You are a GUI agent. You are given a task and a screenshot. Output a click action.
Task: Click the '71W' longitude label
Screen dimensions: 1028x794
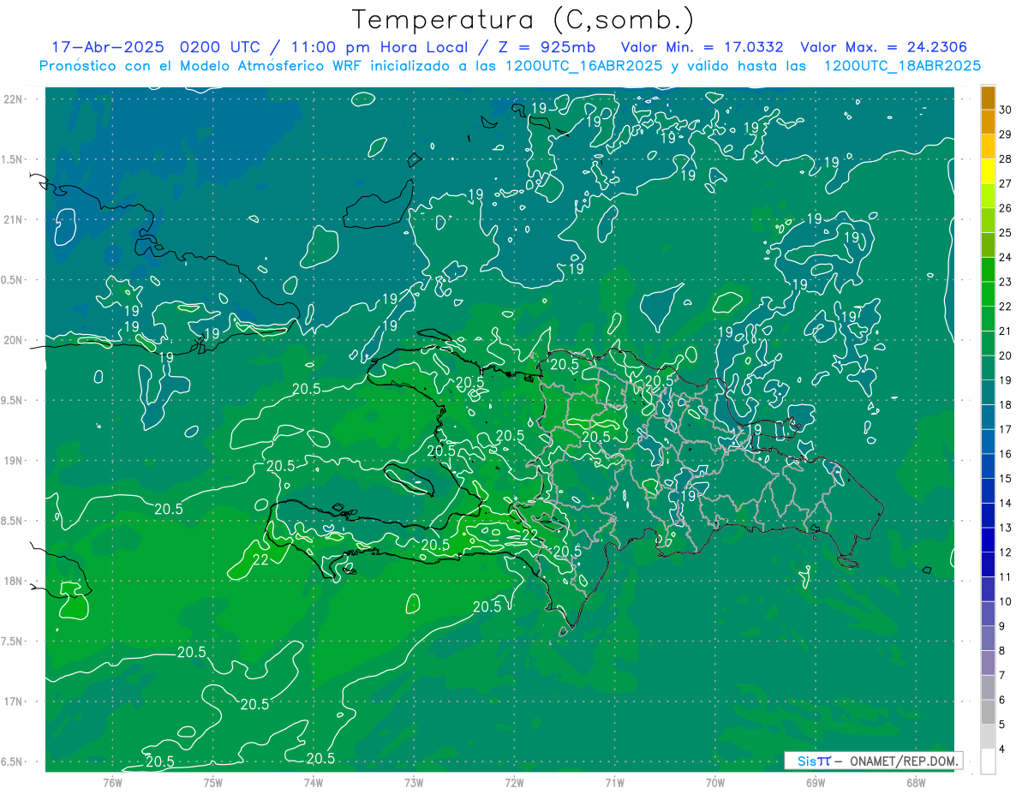point(614,781)
